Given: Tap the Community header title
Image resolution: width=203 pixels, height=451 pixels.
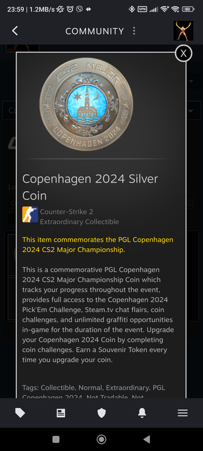Looking at the screenshot, I should click(x=95, y=31).
